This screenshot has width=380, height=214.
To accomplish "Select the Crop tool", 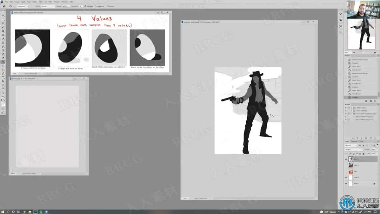I will (x=3, y=31).
